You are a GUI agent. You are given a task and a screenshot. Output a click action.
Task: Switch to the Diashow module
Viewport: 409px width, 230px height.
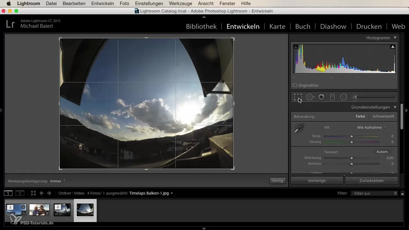(x=333, y=27)
